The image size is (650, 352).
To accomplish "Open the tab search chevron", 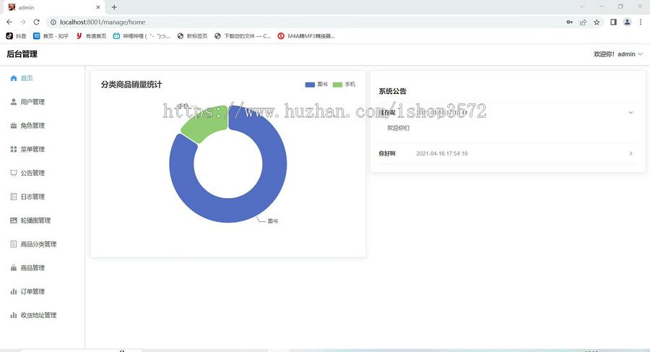I will (x=582, y=7).
